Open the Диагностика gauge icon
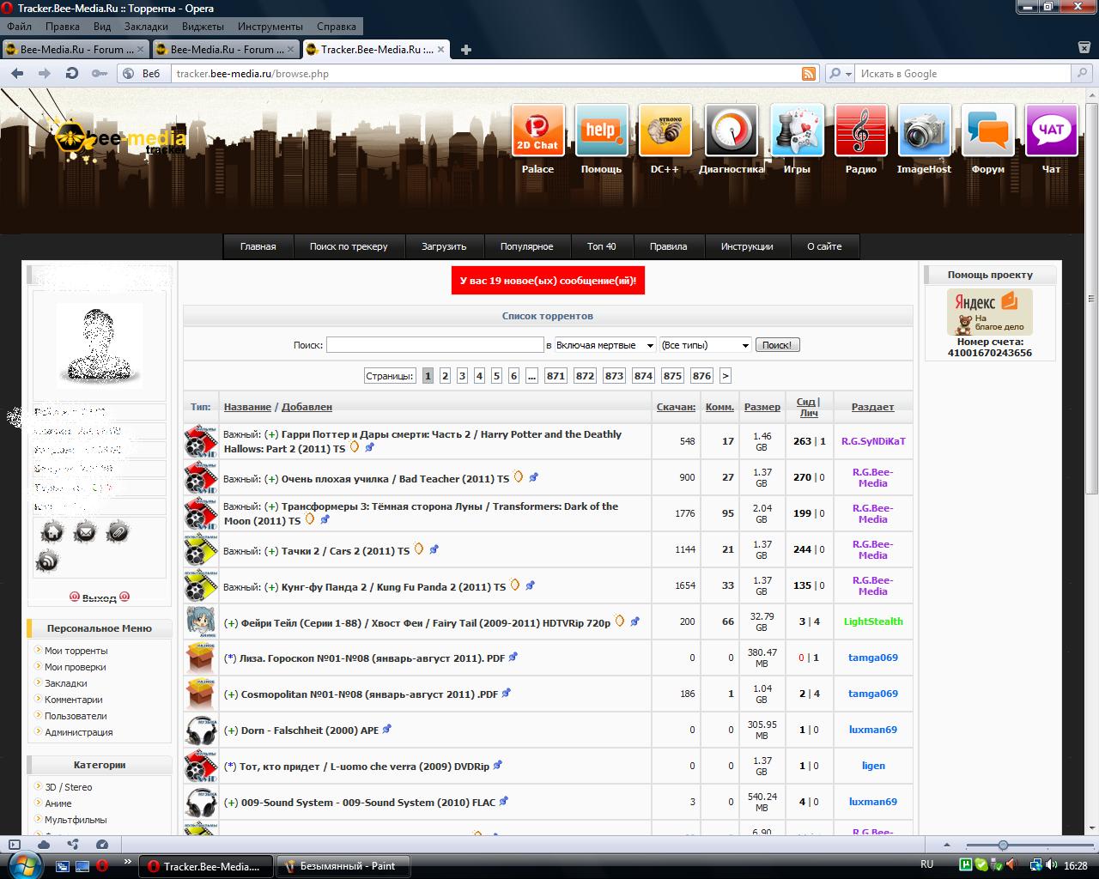This screenshot has height=879, width=1099. click(x=732, y=130)
